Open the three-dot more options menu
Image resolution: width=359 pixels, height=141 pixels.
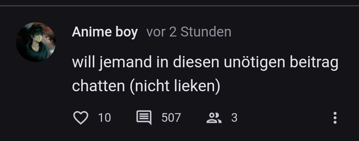(x=335, y=118)
